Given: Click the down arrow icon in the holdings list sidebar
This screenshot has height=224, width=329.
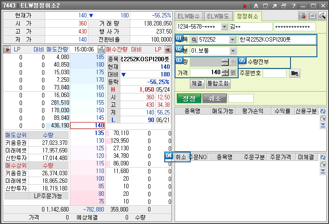Looking at the screenshot, I should (x=323, y=126).
